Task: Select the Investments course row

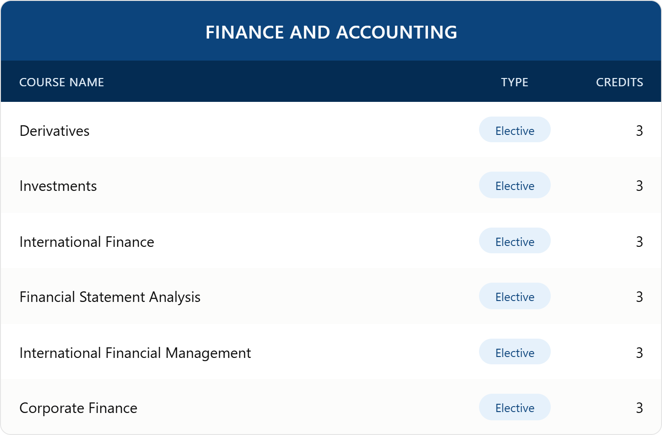Action: [331, 185]
